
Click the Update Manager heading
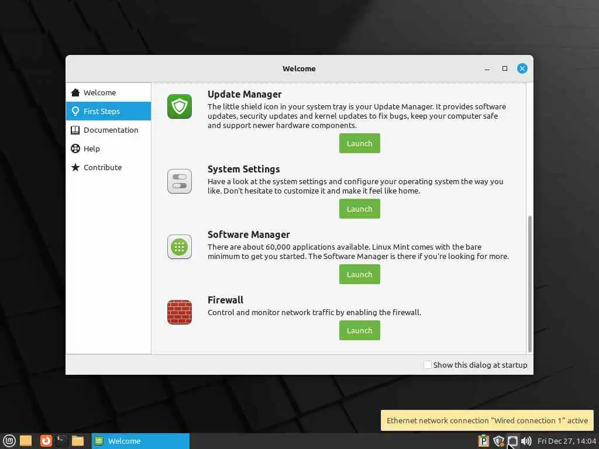(x=245, y=94)
